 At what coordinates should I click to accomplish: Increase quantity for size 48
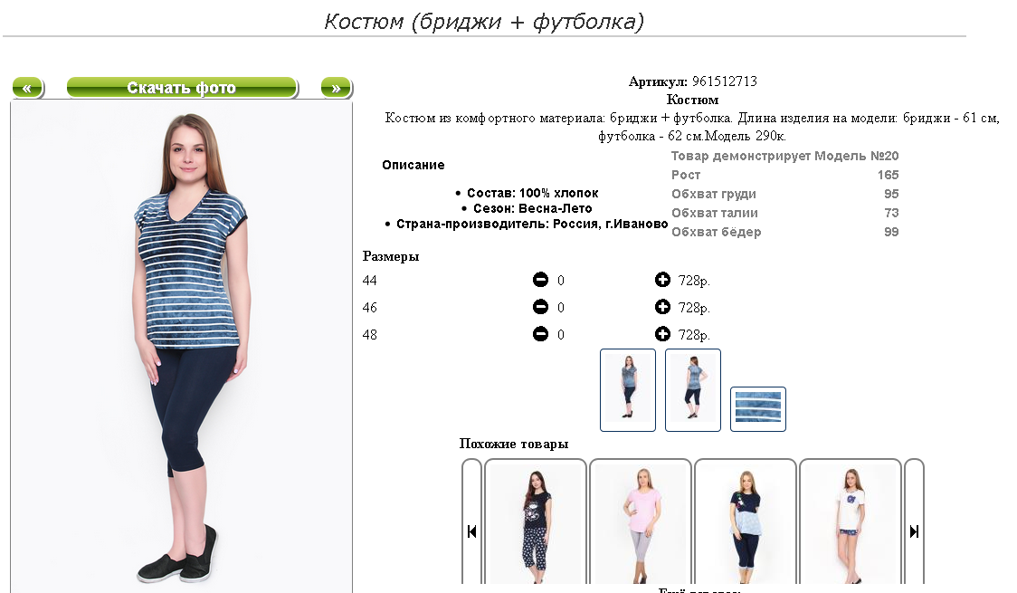point(662,334)
